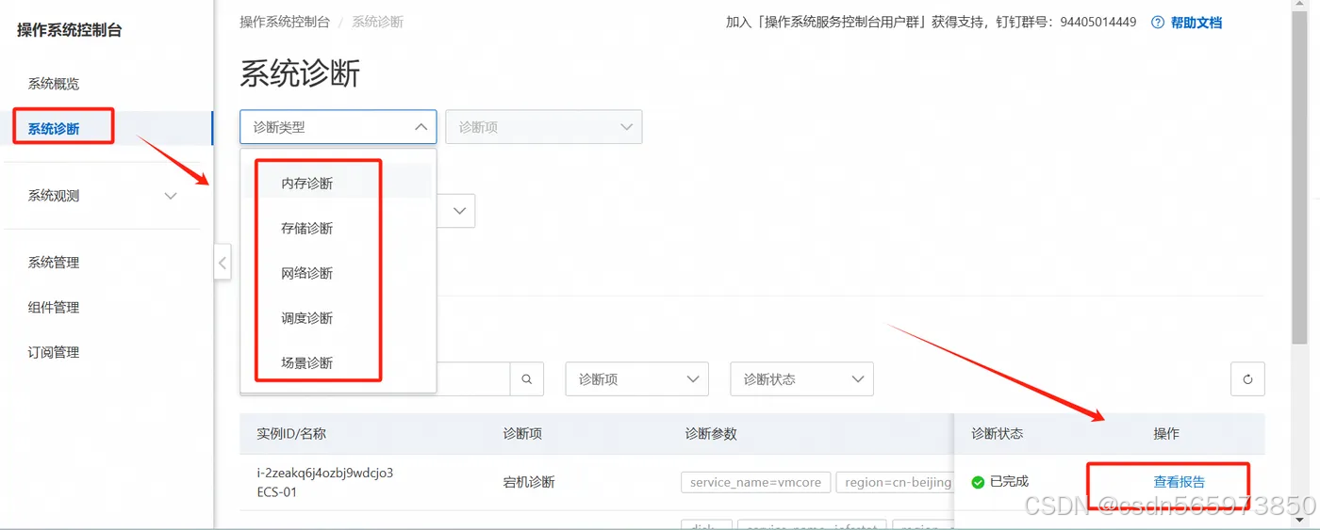Click the 已完成 status text

tap(1009, 482)
